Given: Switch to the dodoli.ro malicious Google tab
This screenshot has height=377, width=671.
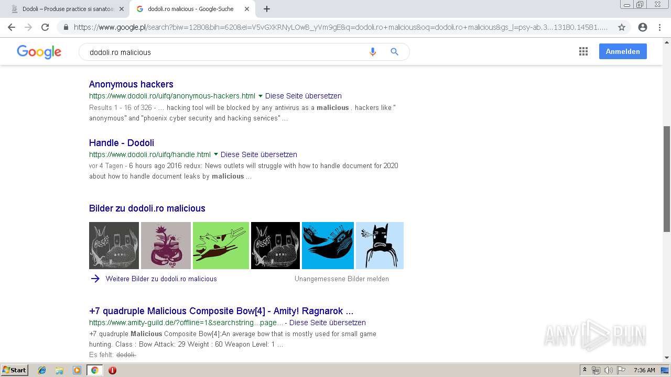Looking at the screenshot, I should coord(191,9).
